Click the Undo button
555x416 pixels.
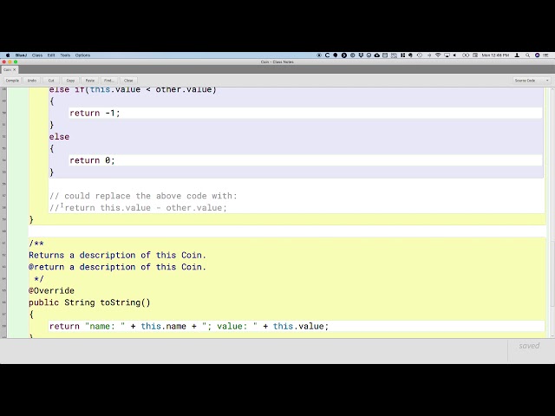[x=32, y=81]
